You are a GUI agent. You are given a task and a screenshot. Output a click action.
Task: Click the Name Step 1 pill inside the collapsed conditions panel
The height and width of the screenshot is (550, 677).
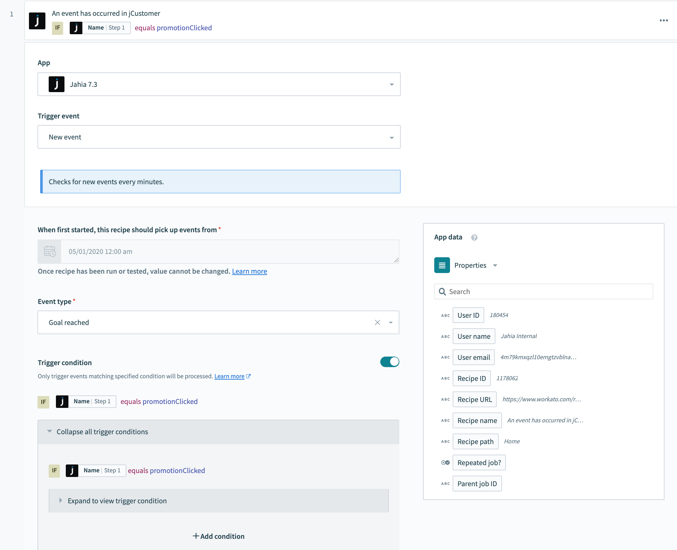[x=96, y=471]
